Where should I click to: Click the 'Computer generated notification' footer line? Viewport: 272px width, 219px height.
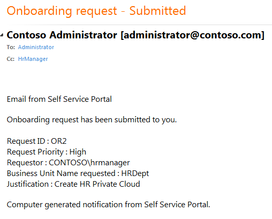coord(108,205)
